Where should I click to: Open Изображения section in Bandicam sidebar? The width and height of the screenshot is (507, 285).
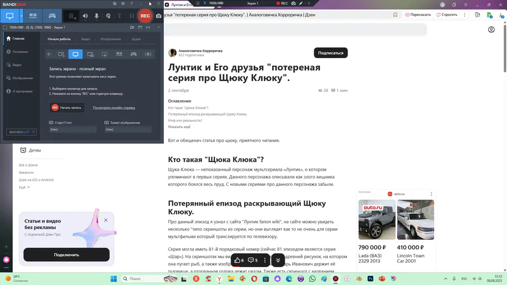21,78
